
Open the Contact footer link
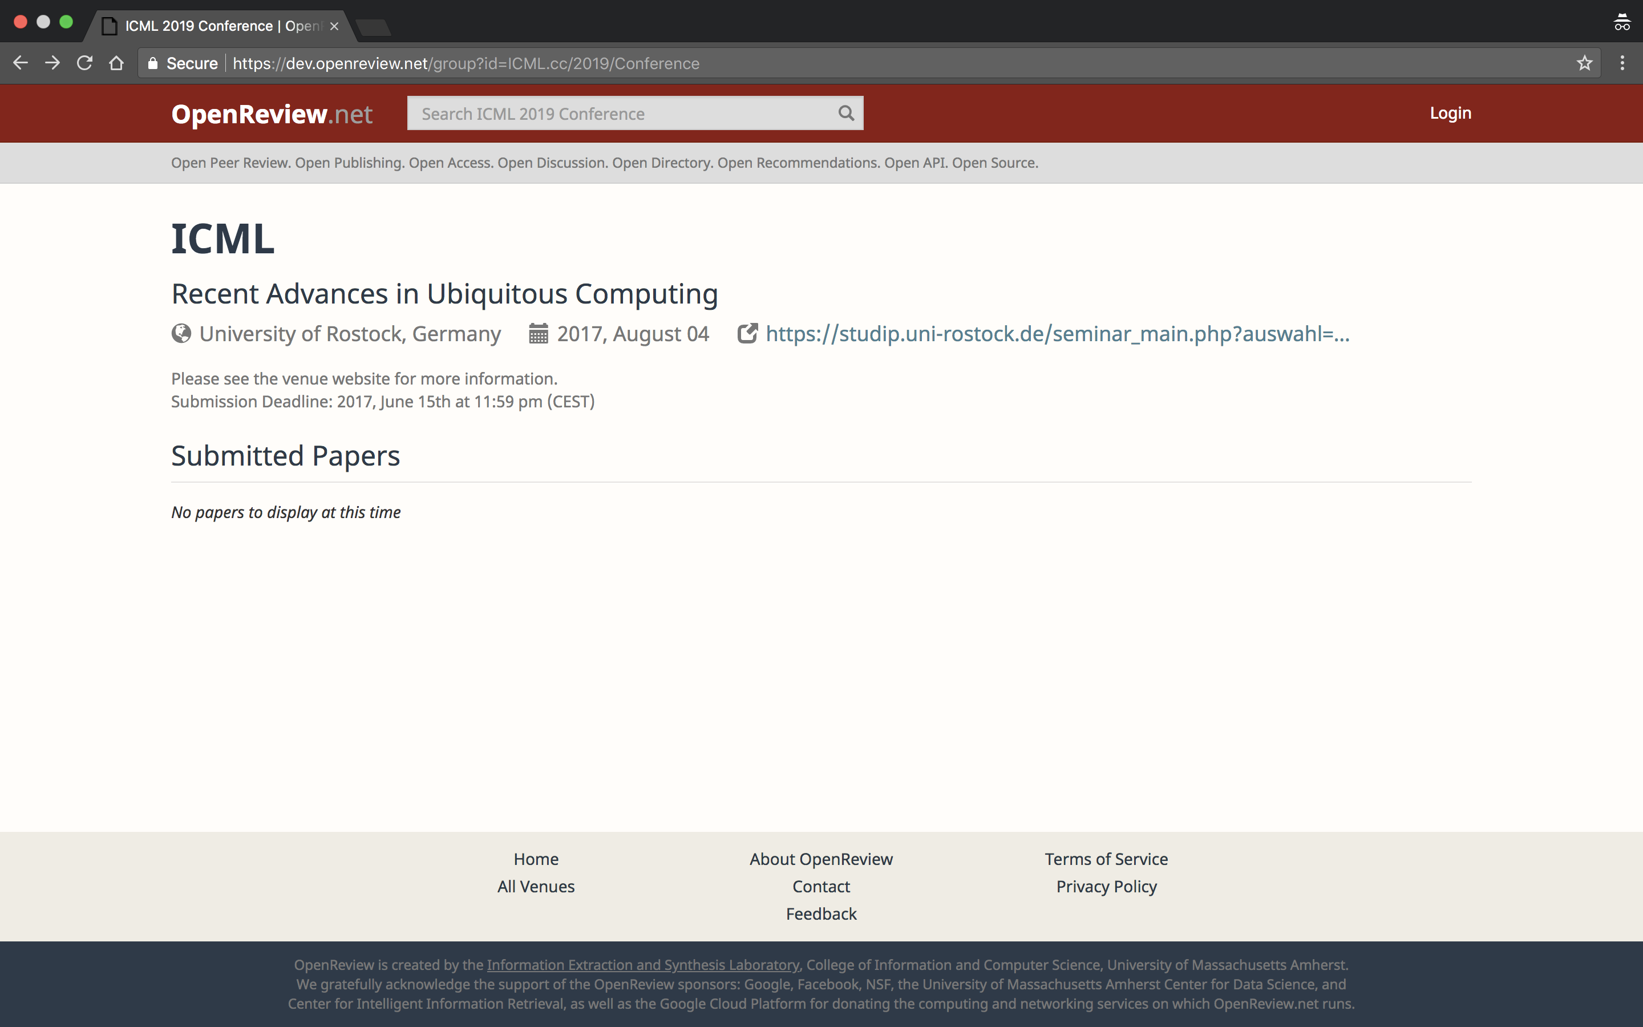click(x=821, y=887)
